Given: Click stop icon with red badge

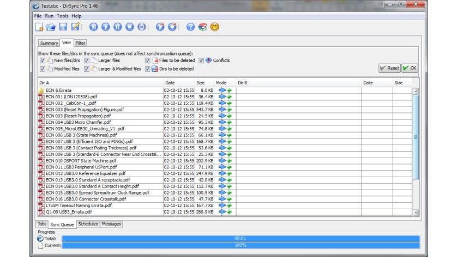Looking at the screenshot, I should [172, 27].
